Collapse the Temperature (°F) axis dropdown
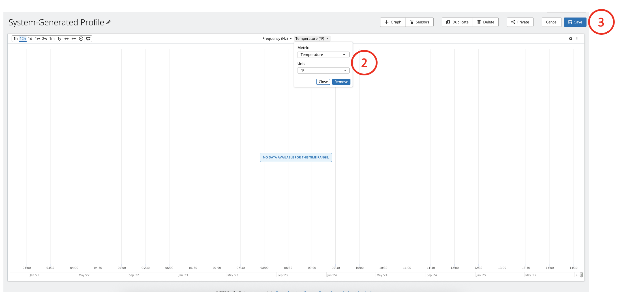 [312, 39]
